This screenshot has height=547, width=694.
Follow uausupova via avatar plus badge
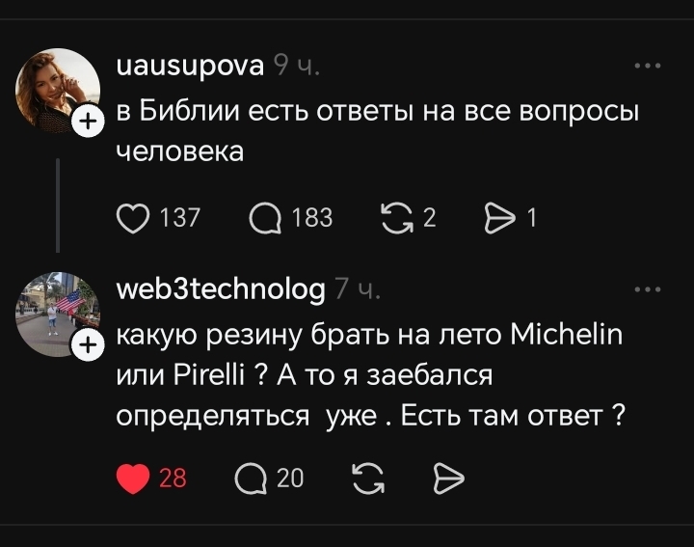coord(87,122)
